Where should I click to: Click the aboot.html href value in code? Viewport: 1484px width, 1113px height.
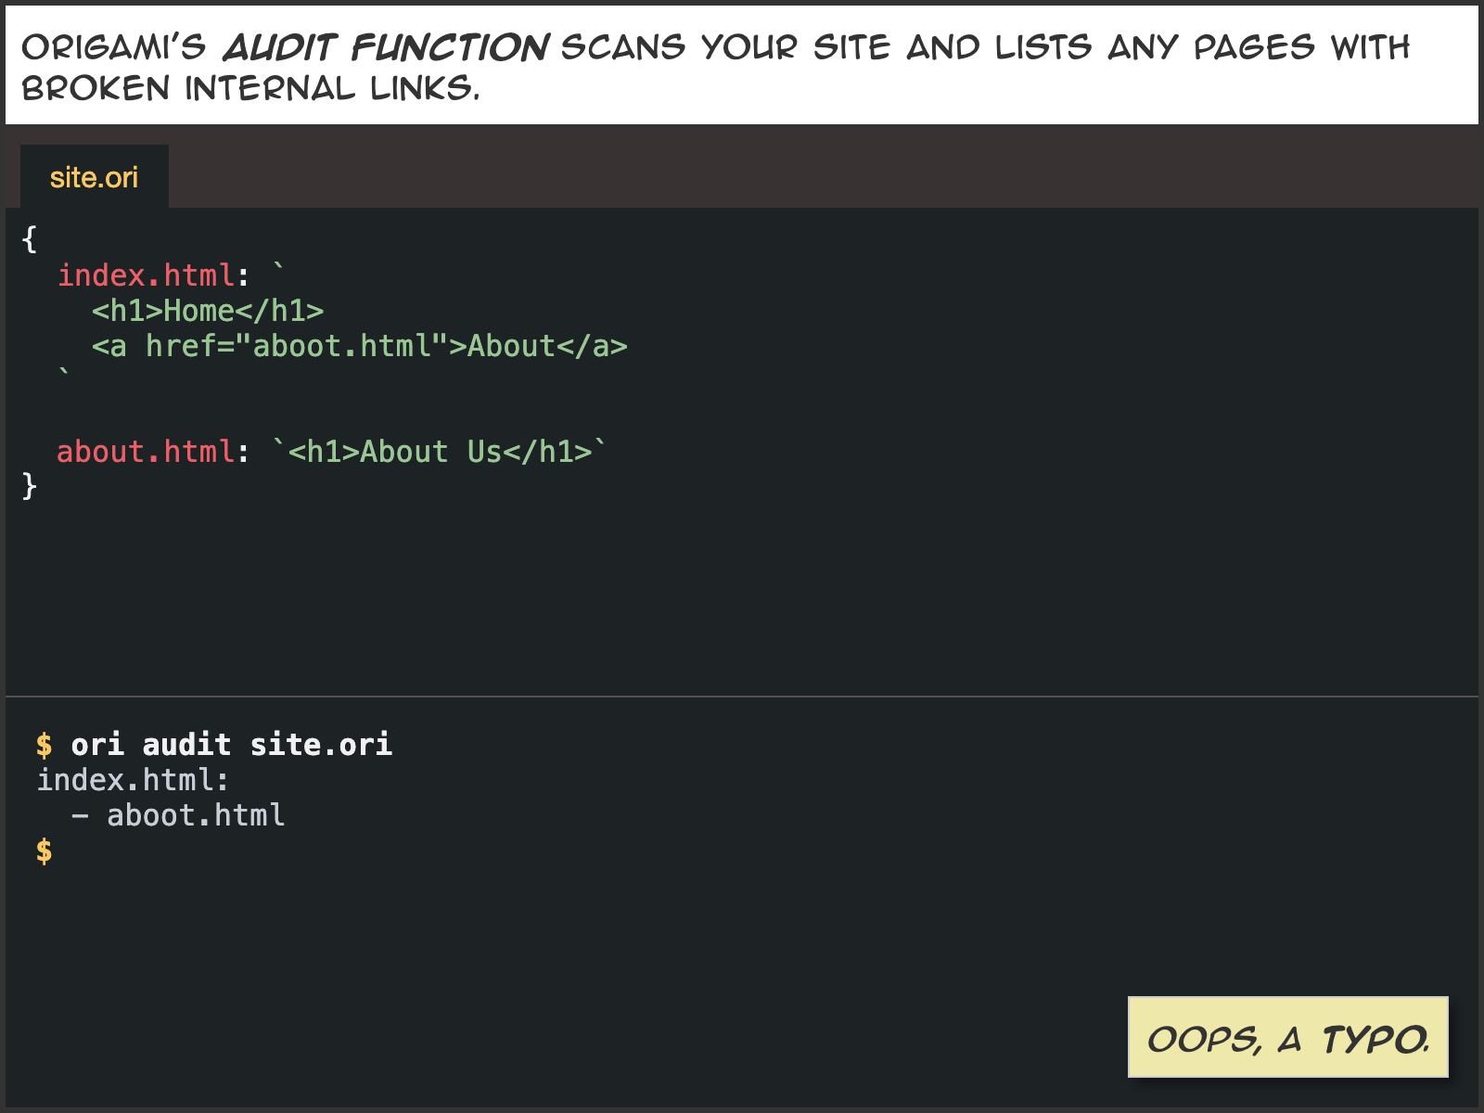pos(342,346)
